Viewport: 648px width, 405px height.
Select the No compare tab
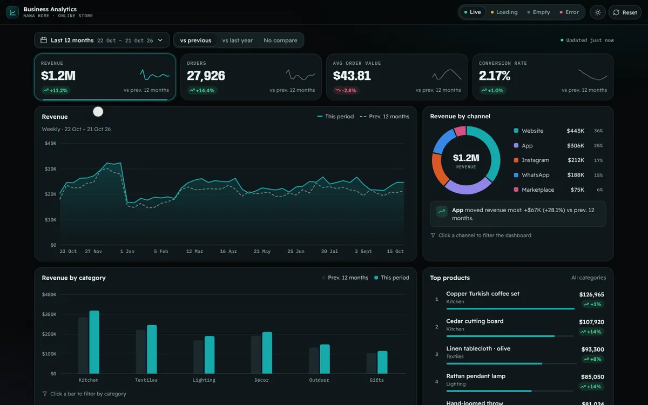(280, 40)
